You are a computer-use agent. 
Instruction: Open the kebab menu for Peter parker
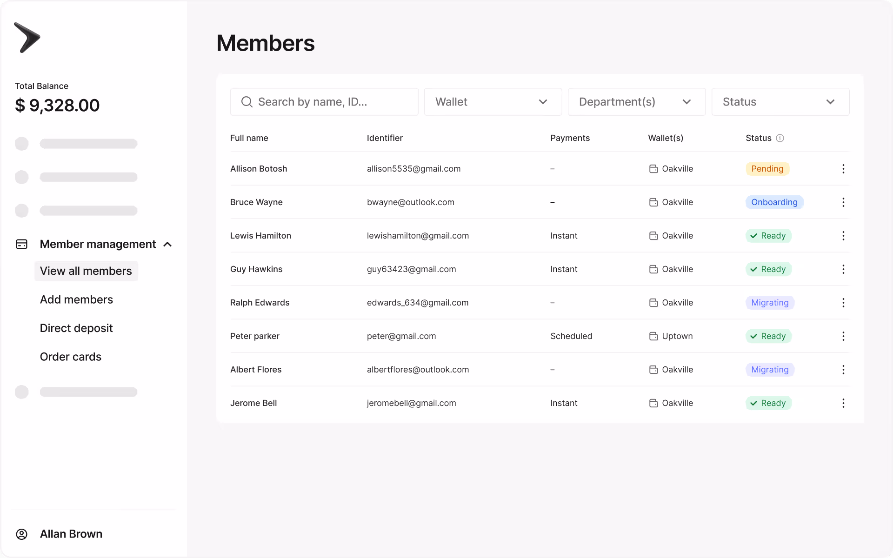click(x=843, y=336)
